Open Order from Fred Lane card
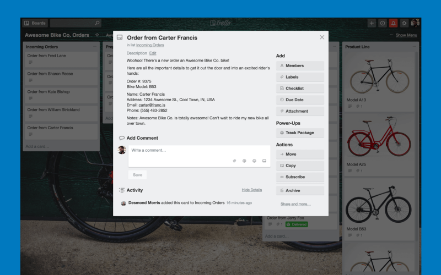 tap(61, 59)
